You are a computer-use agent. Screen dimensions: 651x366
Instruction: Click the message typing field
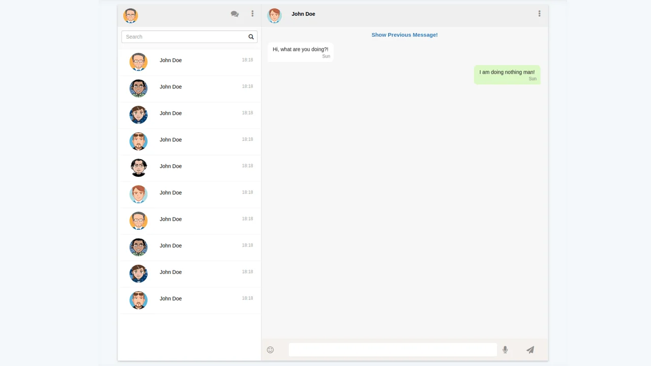(x=393, y=350)
